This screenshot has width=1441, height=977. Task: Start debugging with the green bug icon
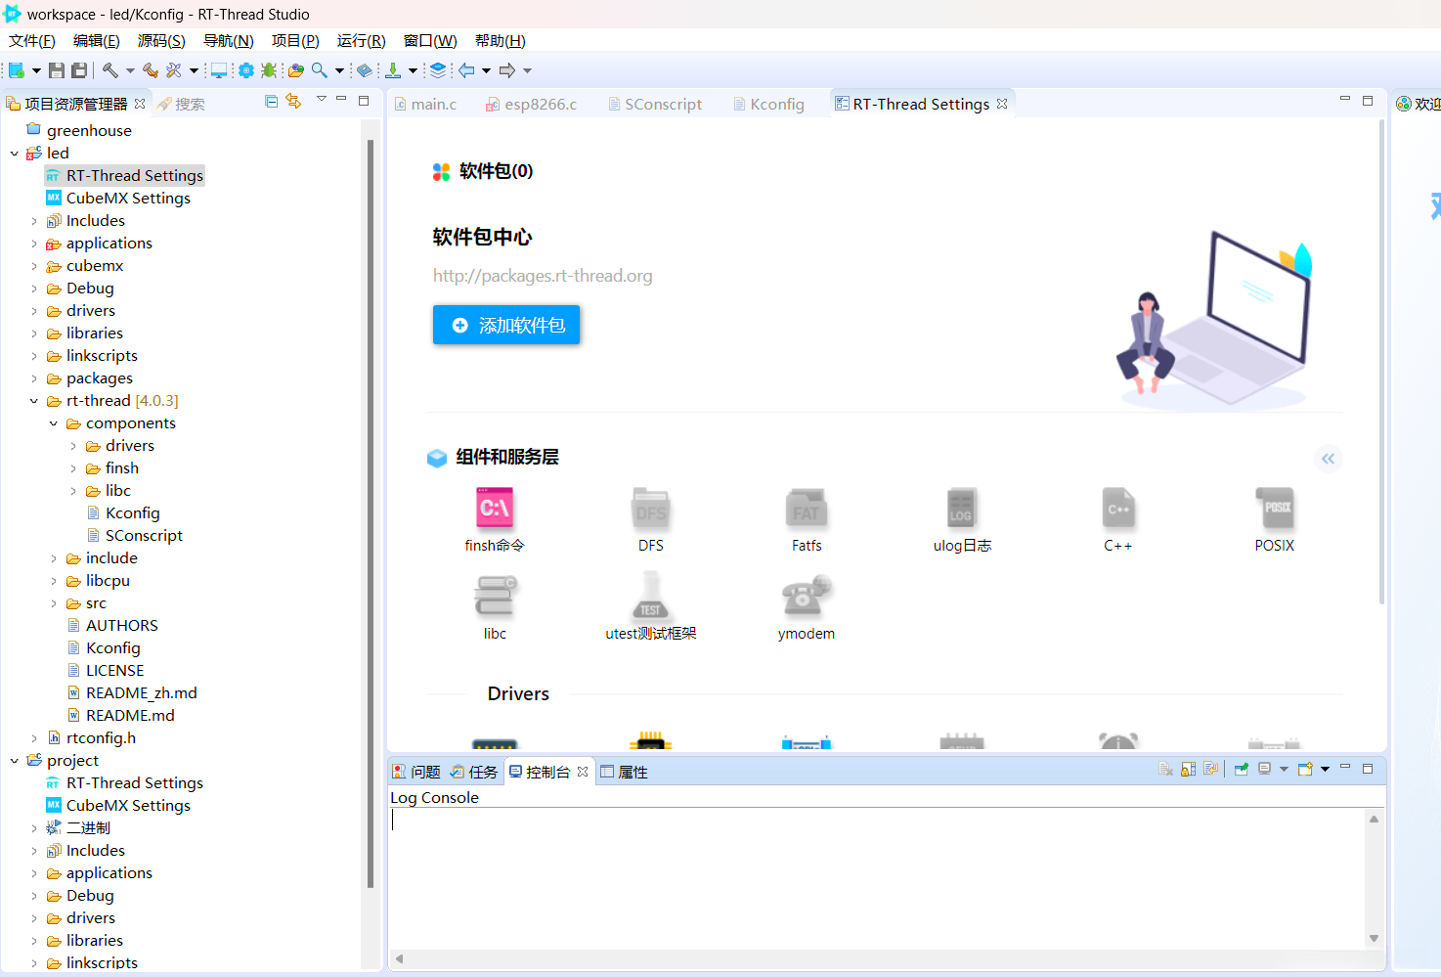[x=269, y=70]
